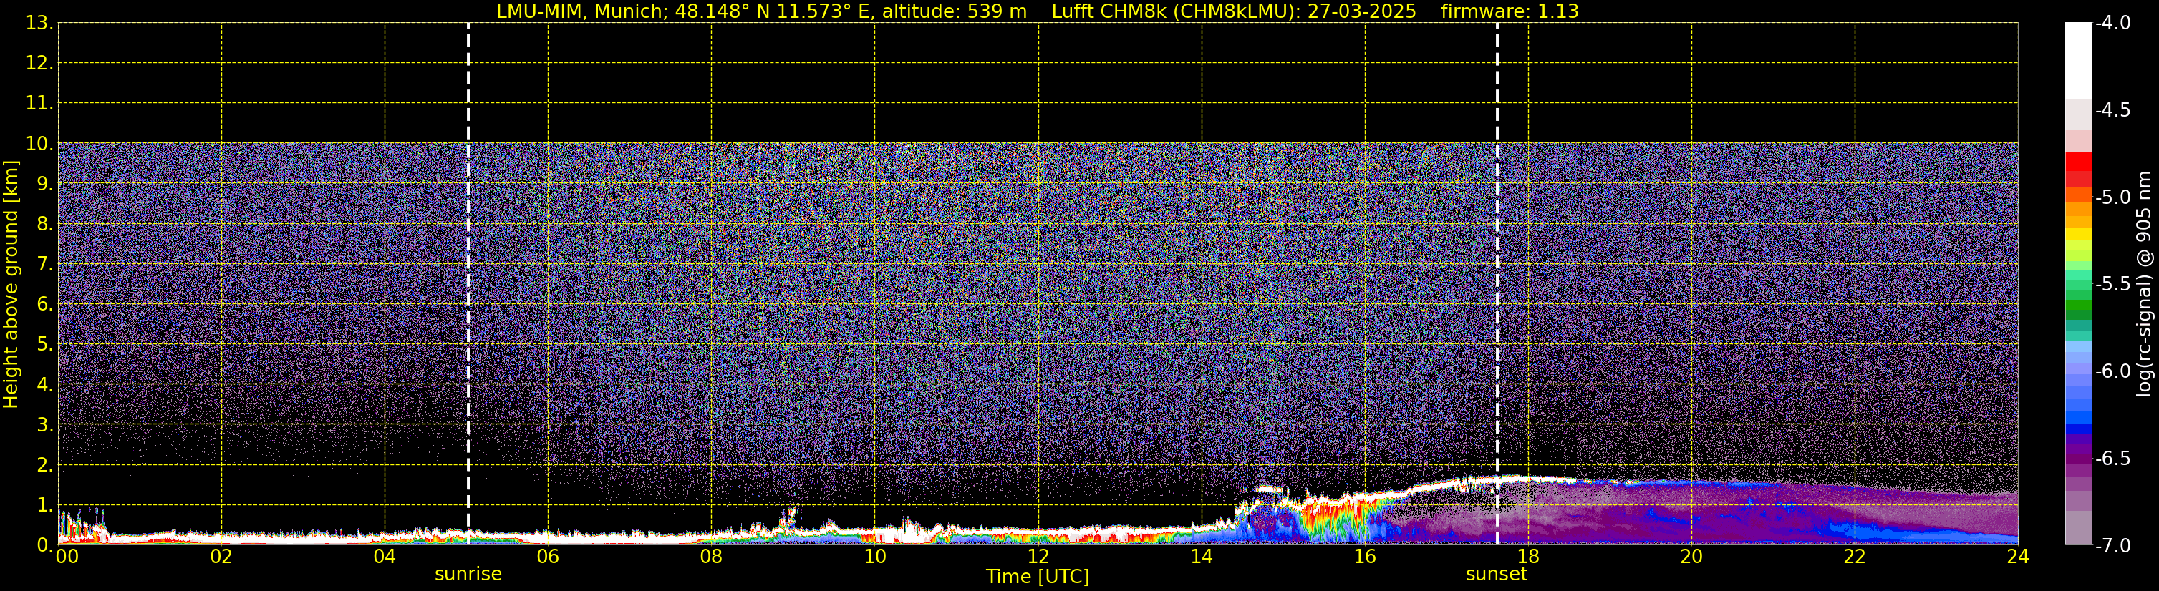Click the sunset dashed vertical line
Viewport: 2159px width, 591px height.
tap(1498, 283)
